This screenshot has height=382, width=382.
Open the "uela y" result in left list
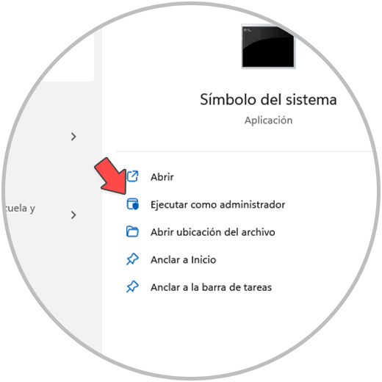click(21, 209)
